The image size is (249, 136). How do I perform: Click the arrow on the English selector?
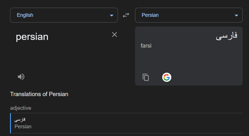112,15
